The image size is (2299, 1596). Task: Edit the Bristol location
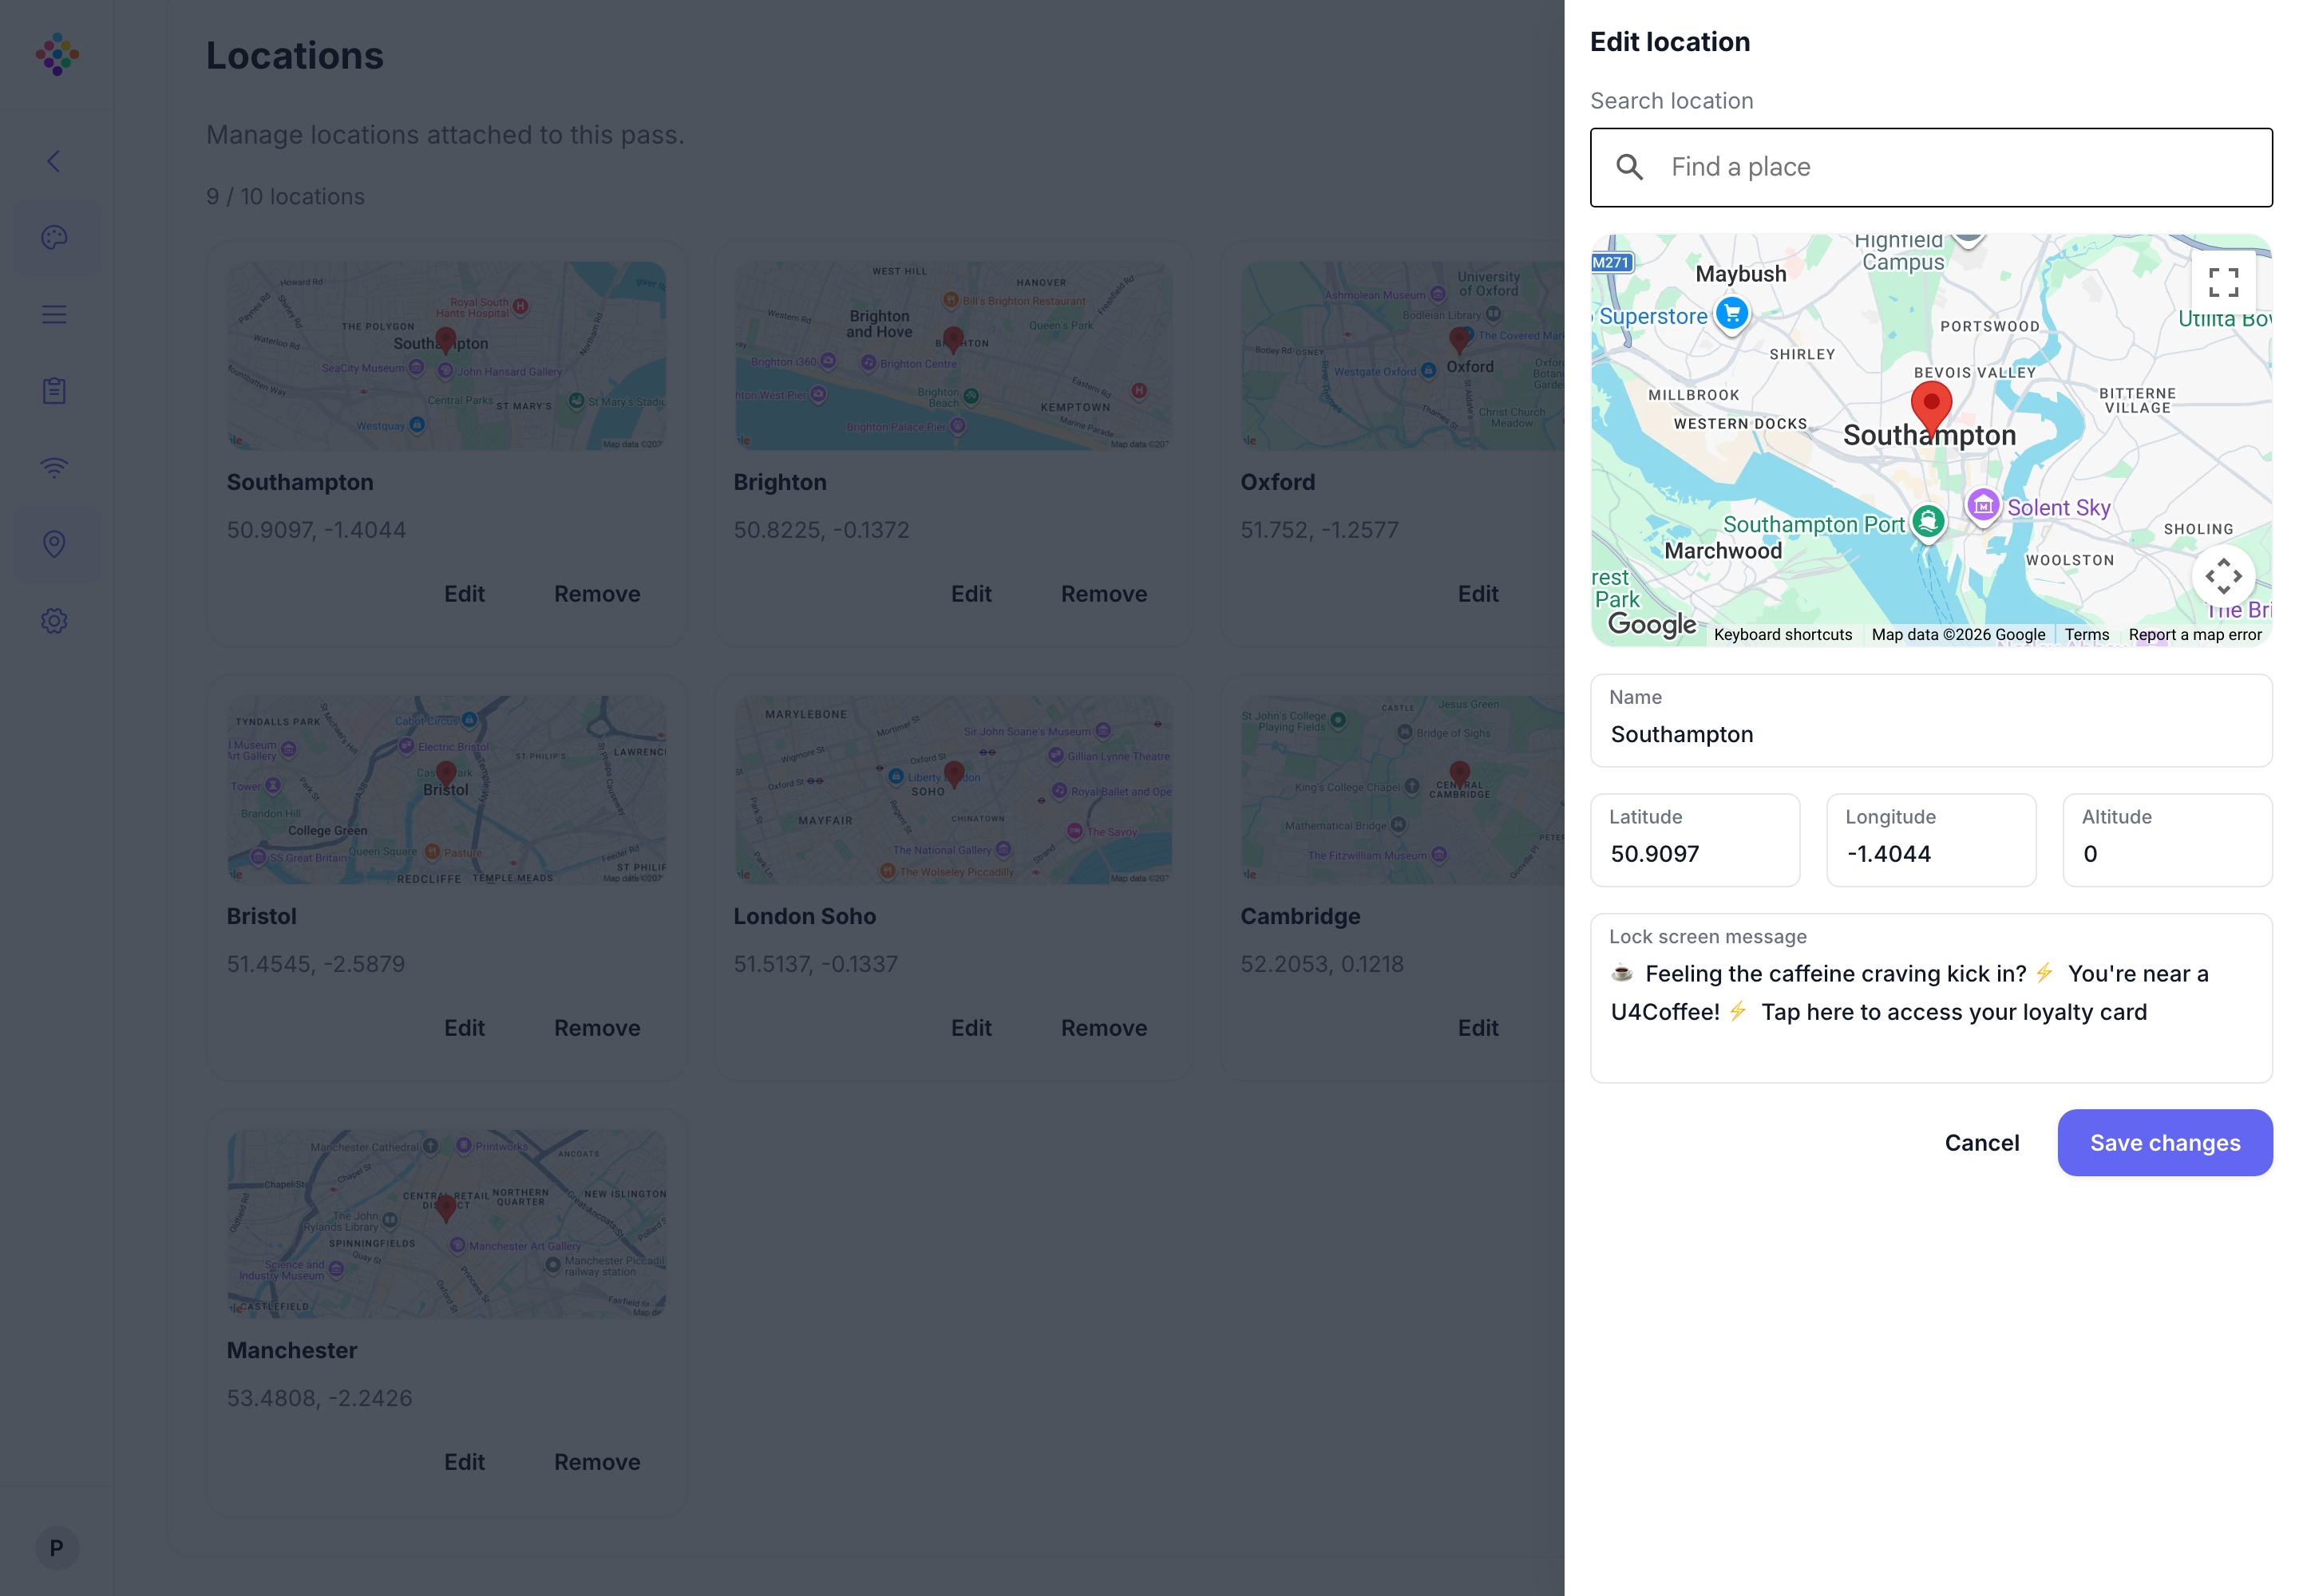pos(465,1028)
